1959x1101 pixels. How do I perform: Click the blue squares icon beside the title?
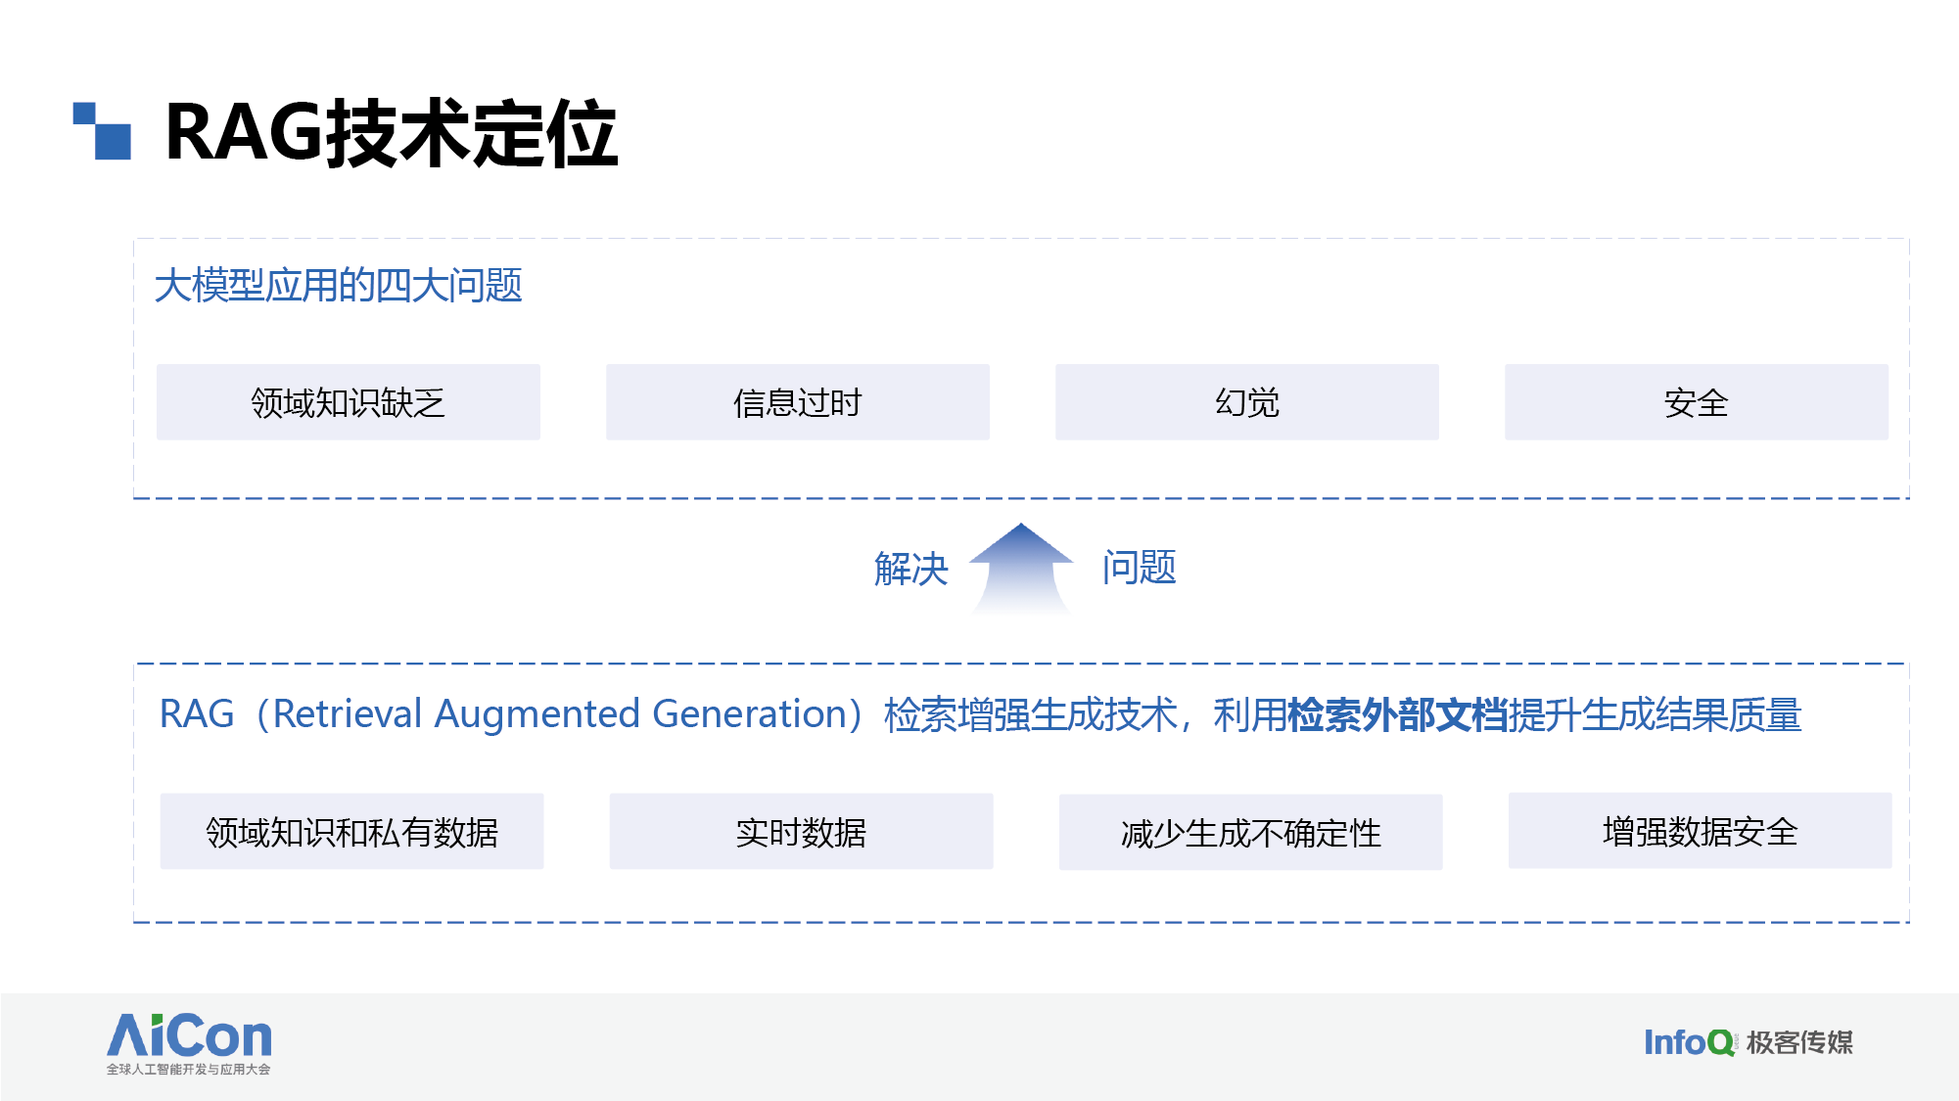(x=102, y=130)
